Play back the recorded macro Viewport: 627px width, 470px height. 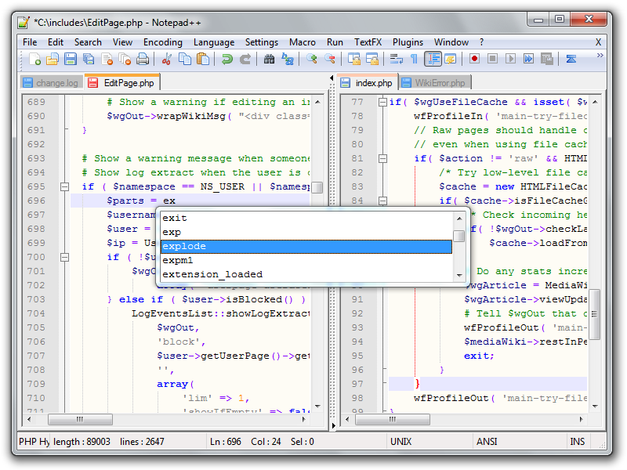pyautogui.click(x=510, y=59)
